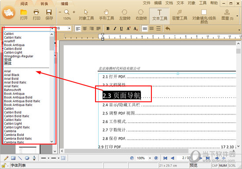Click the page number input field

click(x=185, y=158)
